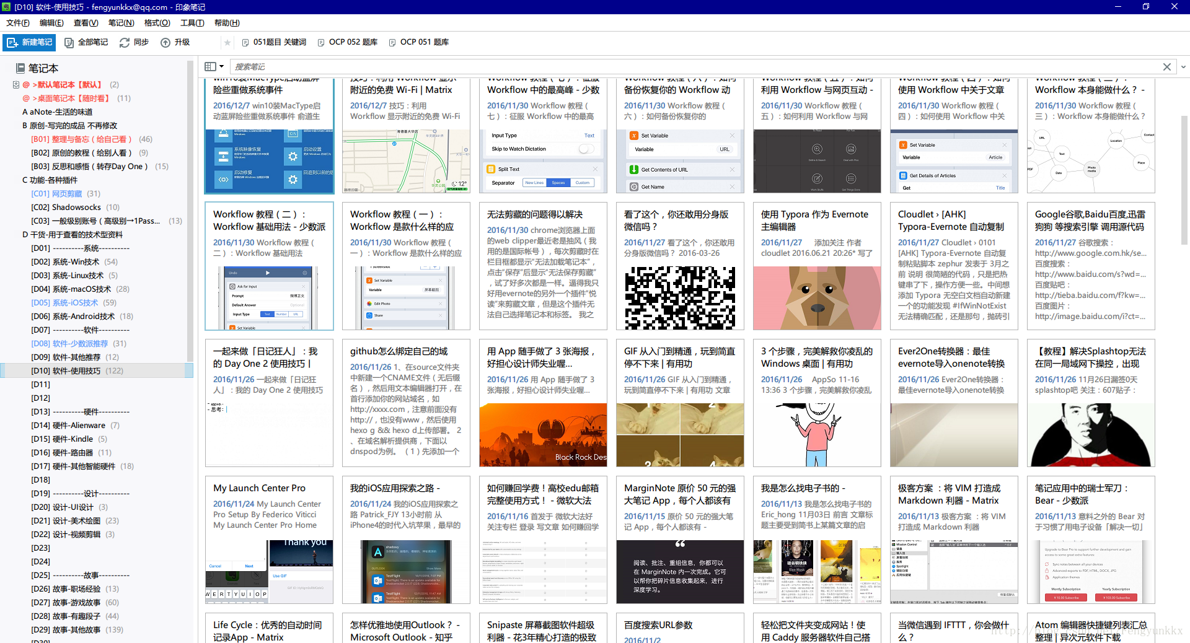Open 帮助(H) menu
This screenshot has width=1190, height=643.
tap(227, 23)
